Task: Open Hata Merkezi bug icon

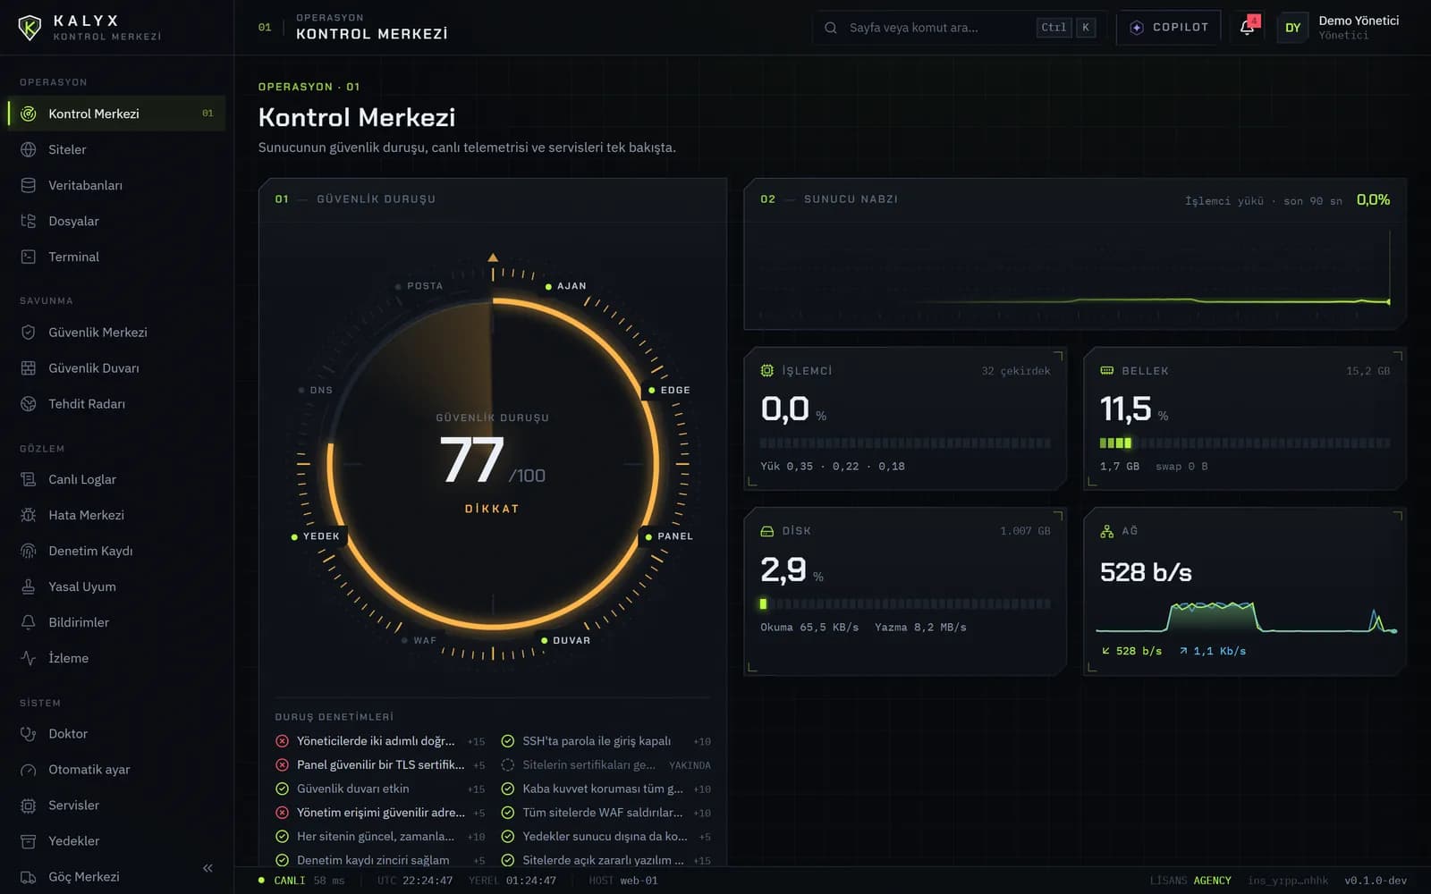Action: coord(29,515)
